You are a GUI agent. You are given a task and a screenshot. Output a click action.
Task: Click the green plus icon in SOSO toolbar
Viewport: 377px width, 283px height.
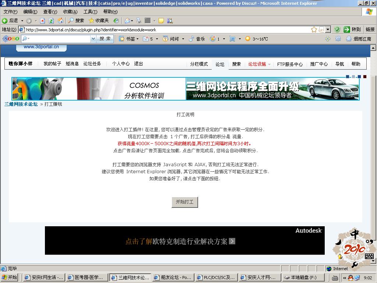coord(327,39)
